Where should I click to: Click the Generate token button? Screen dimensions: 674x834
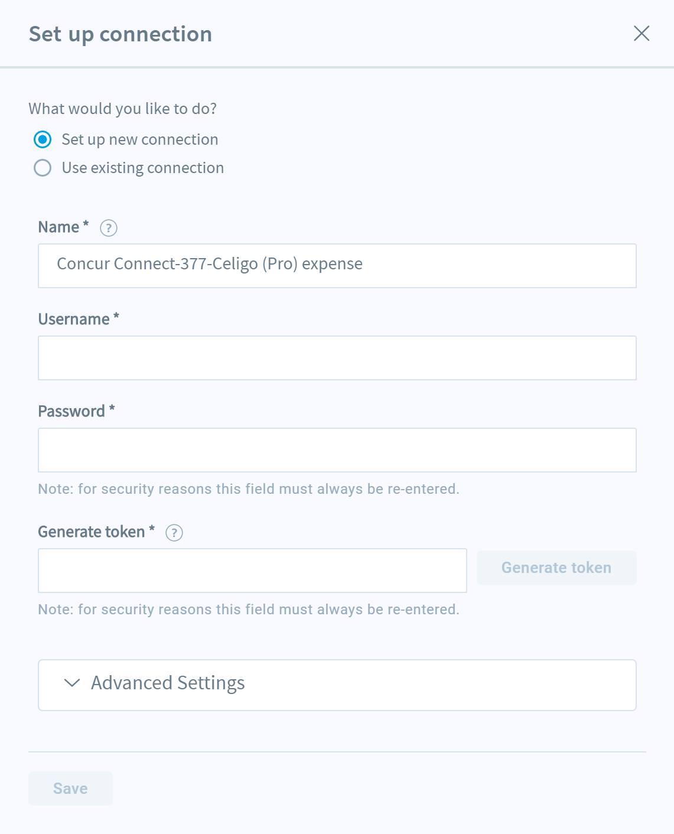(x=556, y=568)
